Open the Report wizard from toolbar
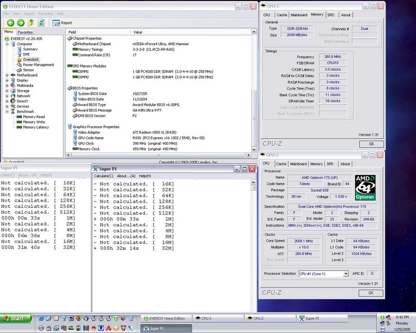 [62, 23]
